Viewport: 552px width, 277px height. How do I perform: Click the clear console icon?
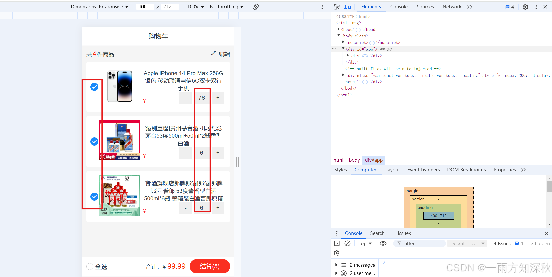tap(347, 243)
